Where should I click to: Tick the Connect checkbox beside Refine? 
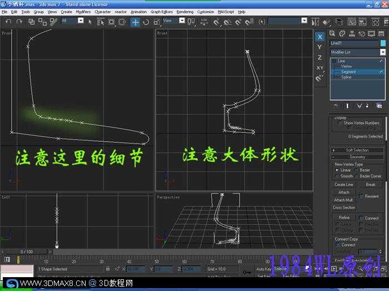coord(361,218)
